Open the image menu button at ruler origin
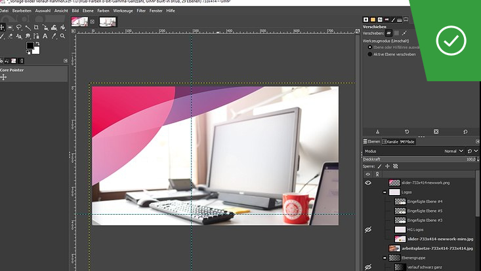The width and height of the screenshot is (481, 271). (73, 31)
